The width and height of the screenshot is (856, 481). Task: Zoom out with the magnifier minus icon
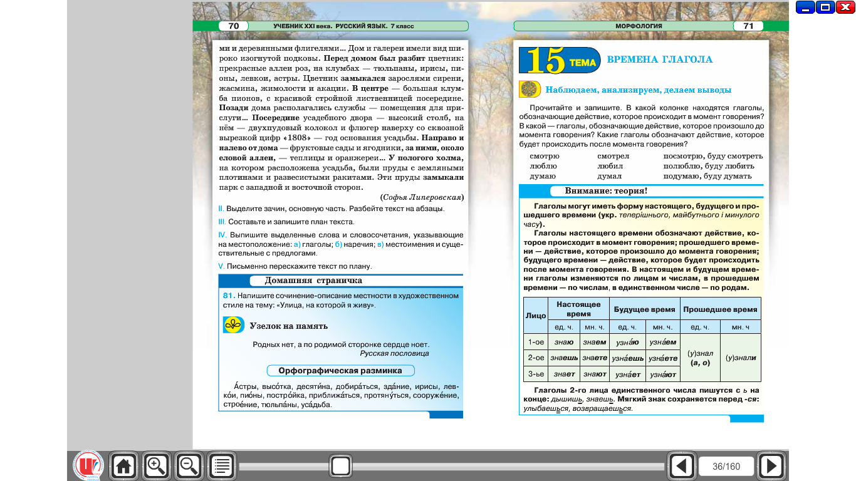(x=189, y=466)
